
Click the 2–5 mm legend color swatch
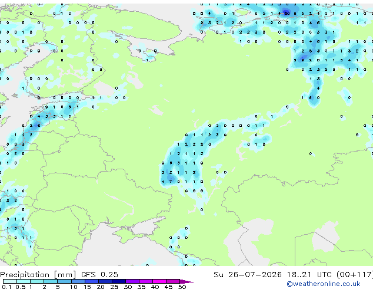(x=51, y=281)
